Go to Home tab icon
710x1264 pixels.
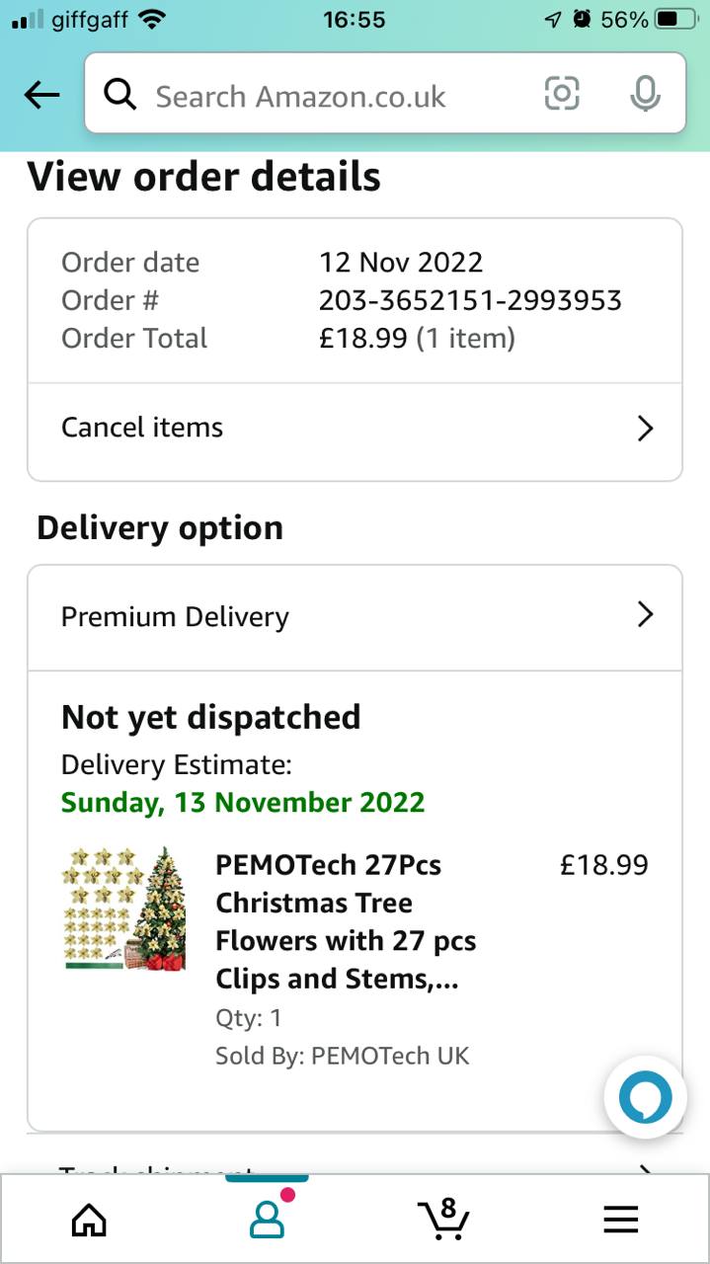pos(89,1221)
